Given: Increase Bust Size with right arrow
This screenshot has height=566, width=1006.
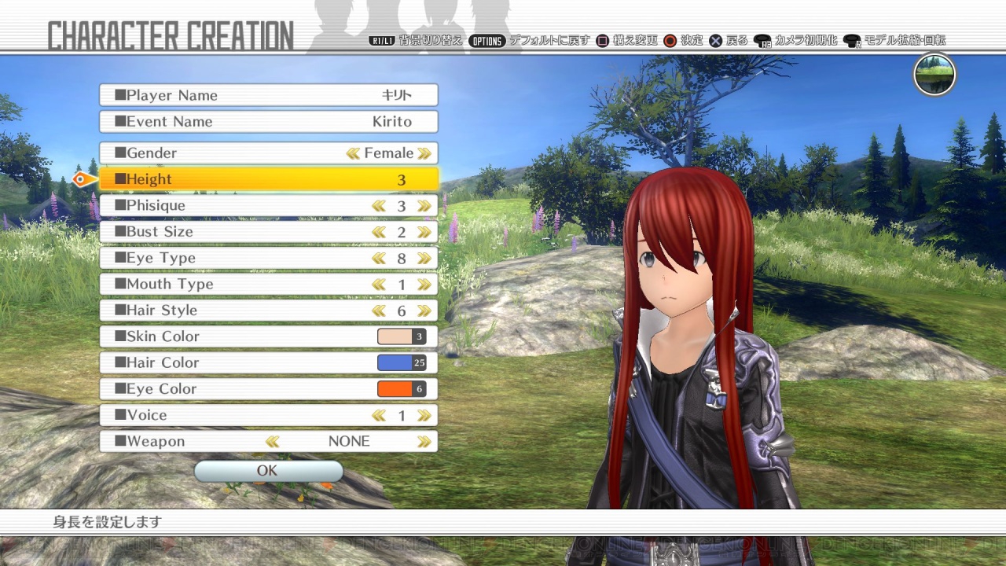Looking at the screenshot, I should 424,232.
